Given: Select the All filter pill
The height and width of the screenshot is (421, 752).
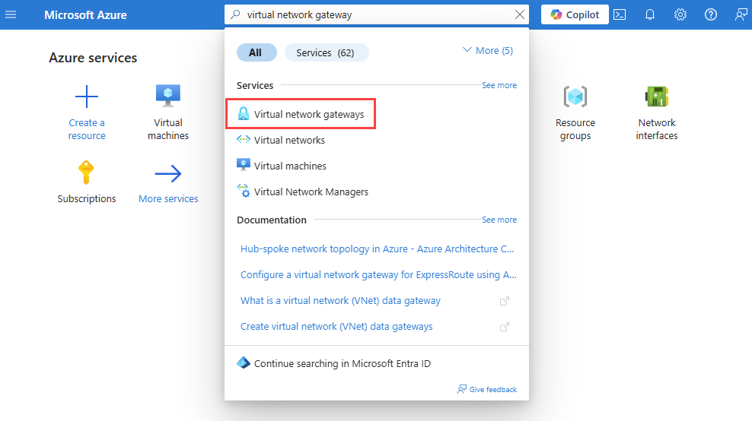Looking at the screenshot, I should coord(257,52).
